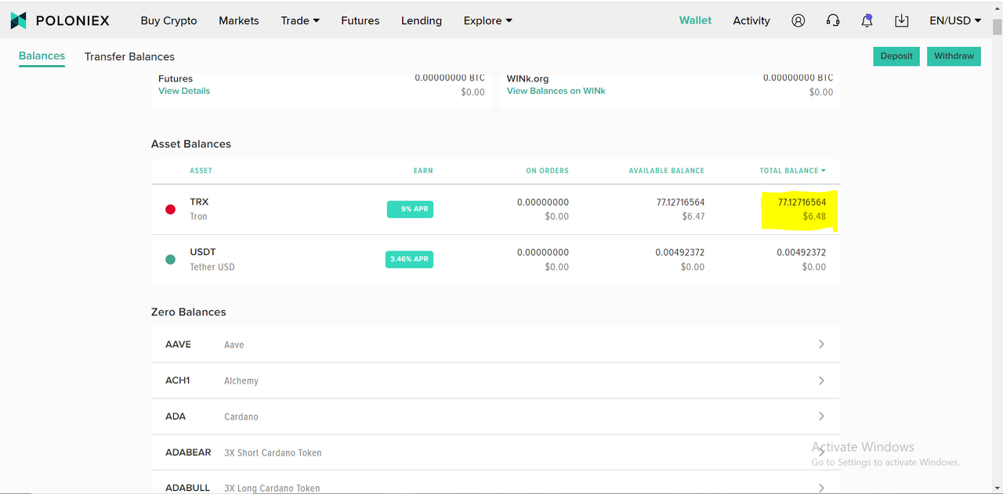Open Futures from the navigation
Screen dimensions: 1003x494
coord(360,20)
